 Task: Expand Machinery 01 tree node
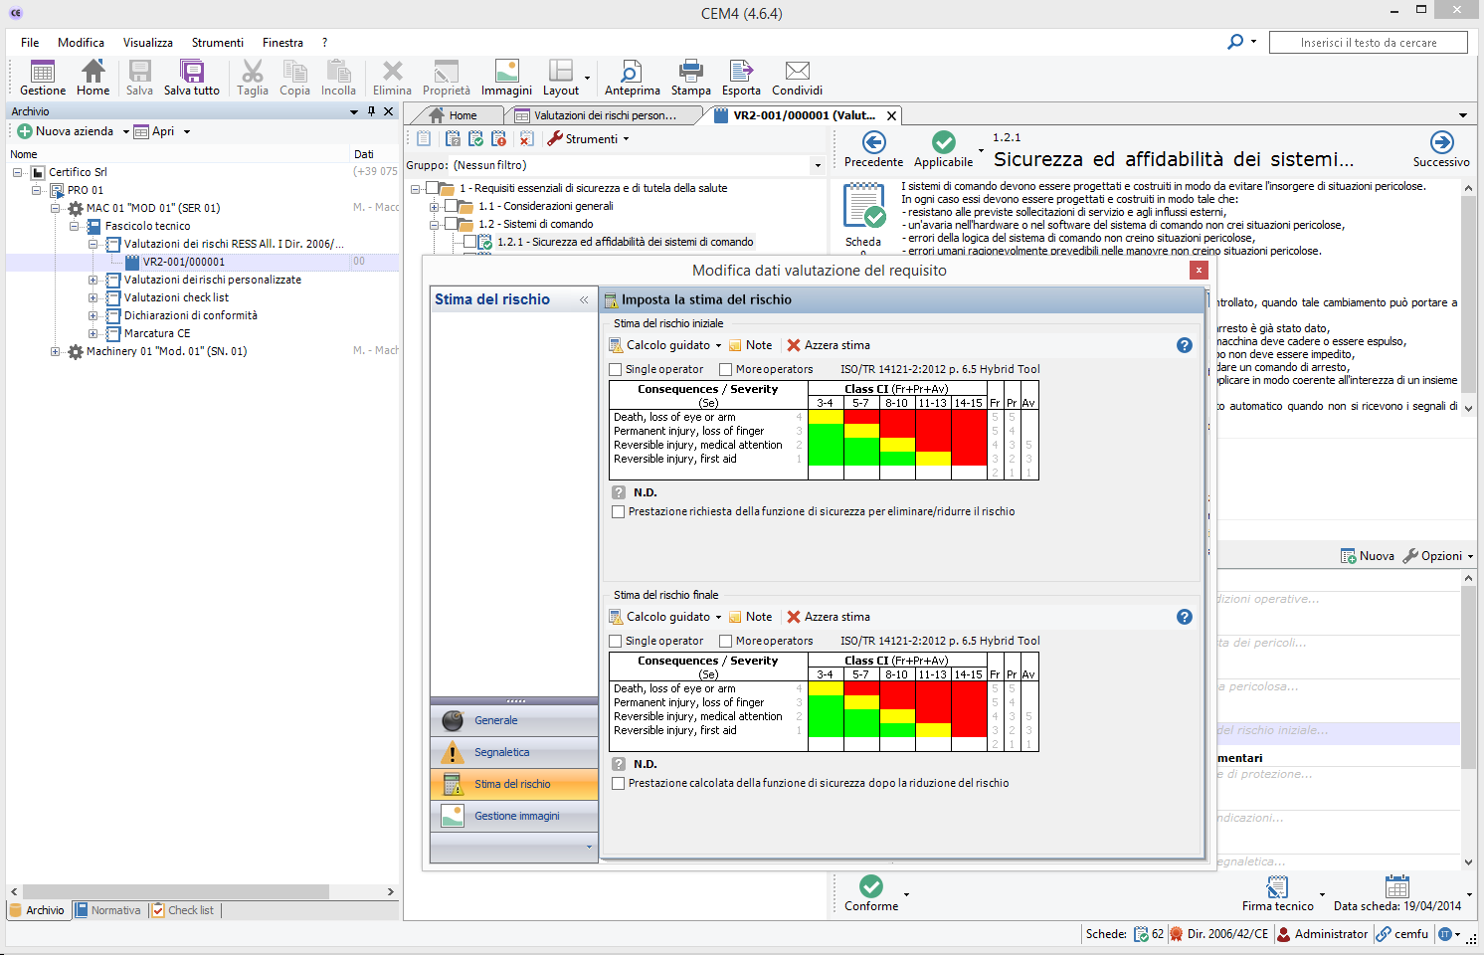(56, 352)
